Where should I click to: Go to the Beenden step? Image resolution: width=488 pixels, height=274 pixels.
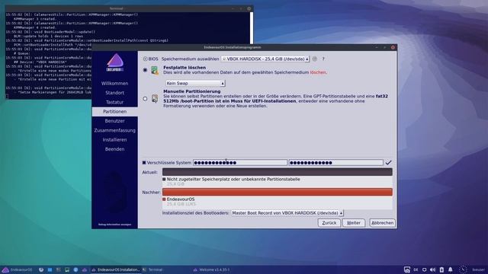click(x=114, y=149)
